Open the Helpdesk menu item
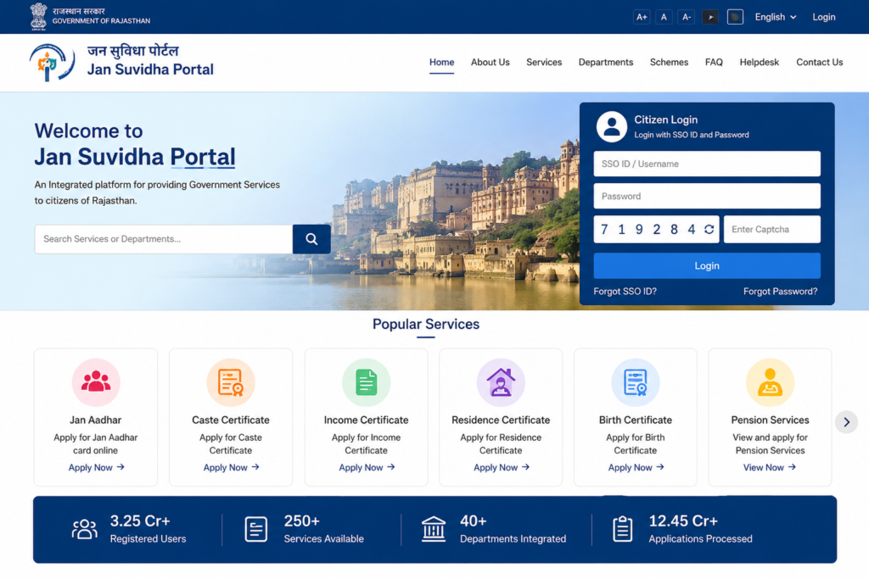869x579 pixels. tap(760, 62)
